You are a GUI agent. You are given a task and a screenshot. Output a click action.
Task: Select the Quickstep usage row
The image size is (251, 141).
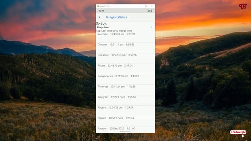click(125, 58)
